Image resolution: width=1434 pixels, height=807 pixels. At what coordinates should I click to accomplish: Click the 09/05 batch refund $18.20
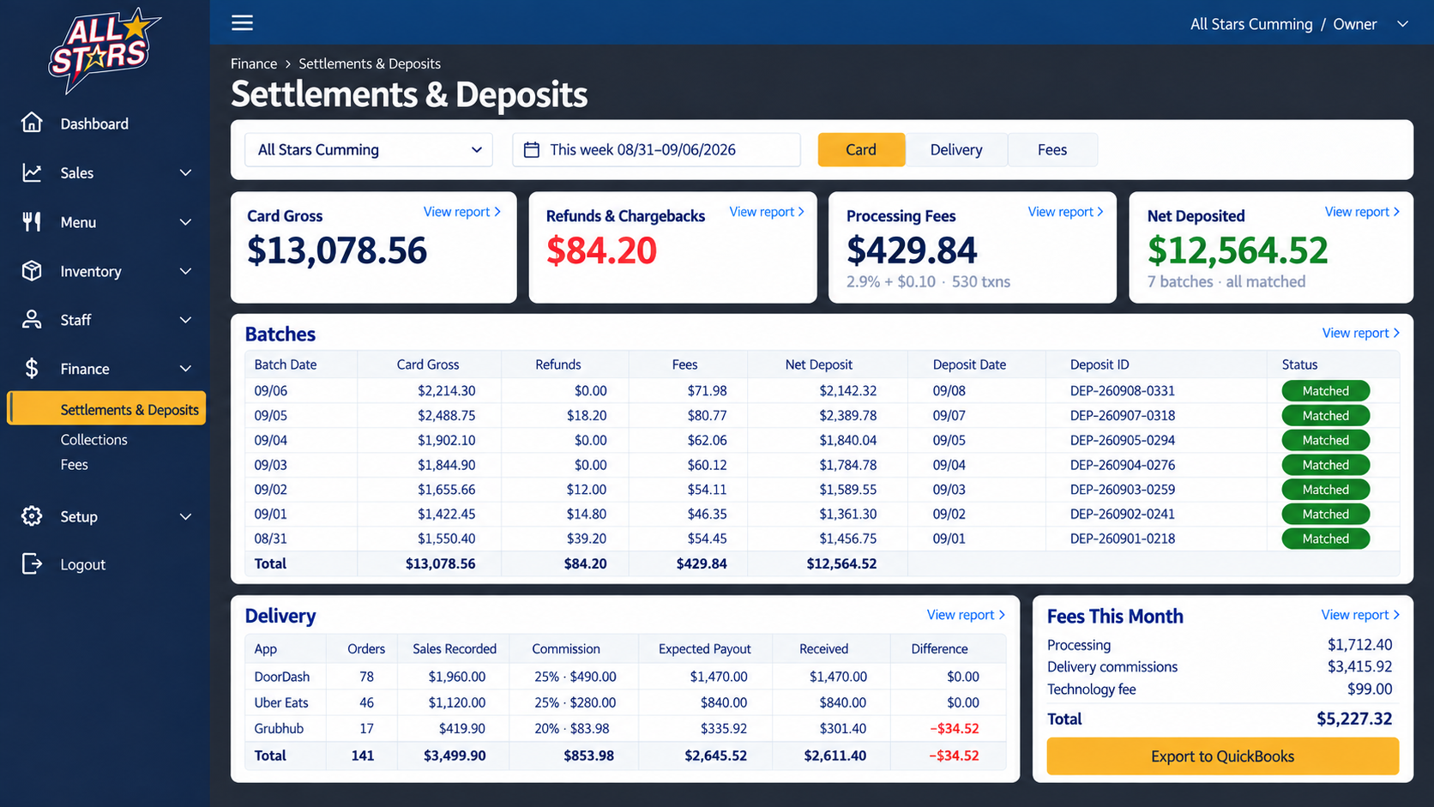click(x=587, y=415)
